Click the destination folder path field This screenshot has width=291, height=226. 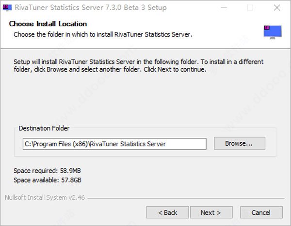point(114,144)
